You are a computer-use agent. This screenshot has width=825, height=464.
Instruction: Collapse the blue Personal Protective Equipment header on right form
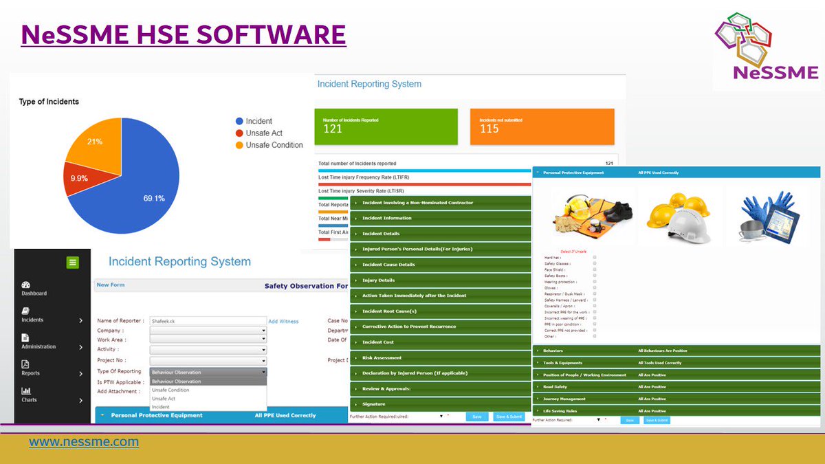pyautogui.click(x=676, y=173)
